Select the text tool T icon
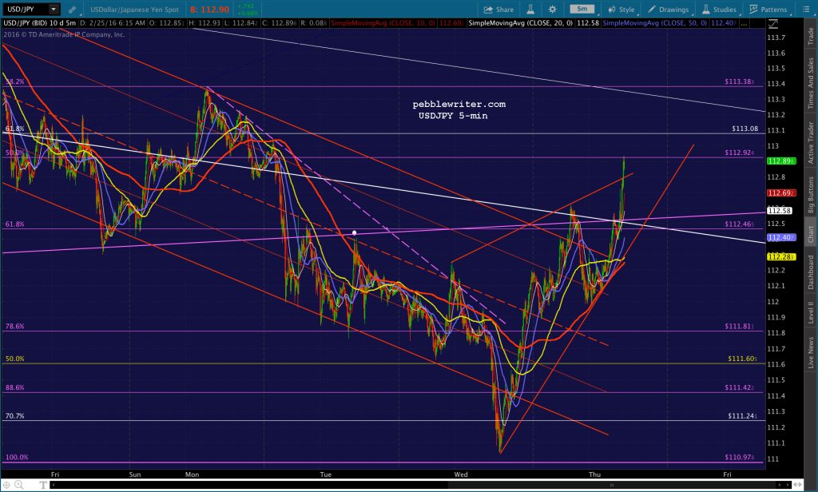The height and width of the screenshot is (492, 818). 43,485
